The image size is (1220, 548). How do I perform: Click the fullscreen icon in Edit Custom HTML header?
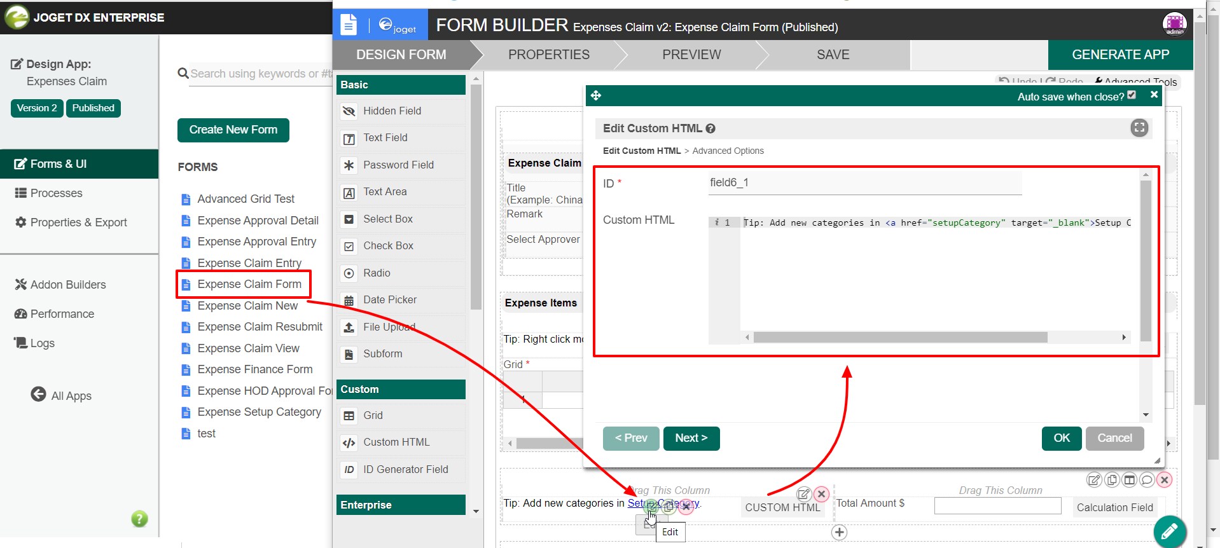(1139, 128)
